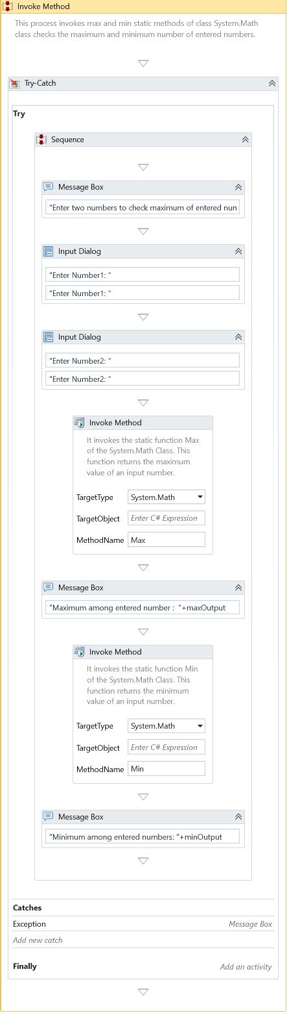Open TargetType dropdown for Max method
The image size is (289, 1015).
200,497
